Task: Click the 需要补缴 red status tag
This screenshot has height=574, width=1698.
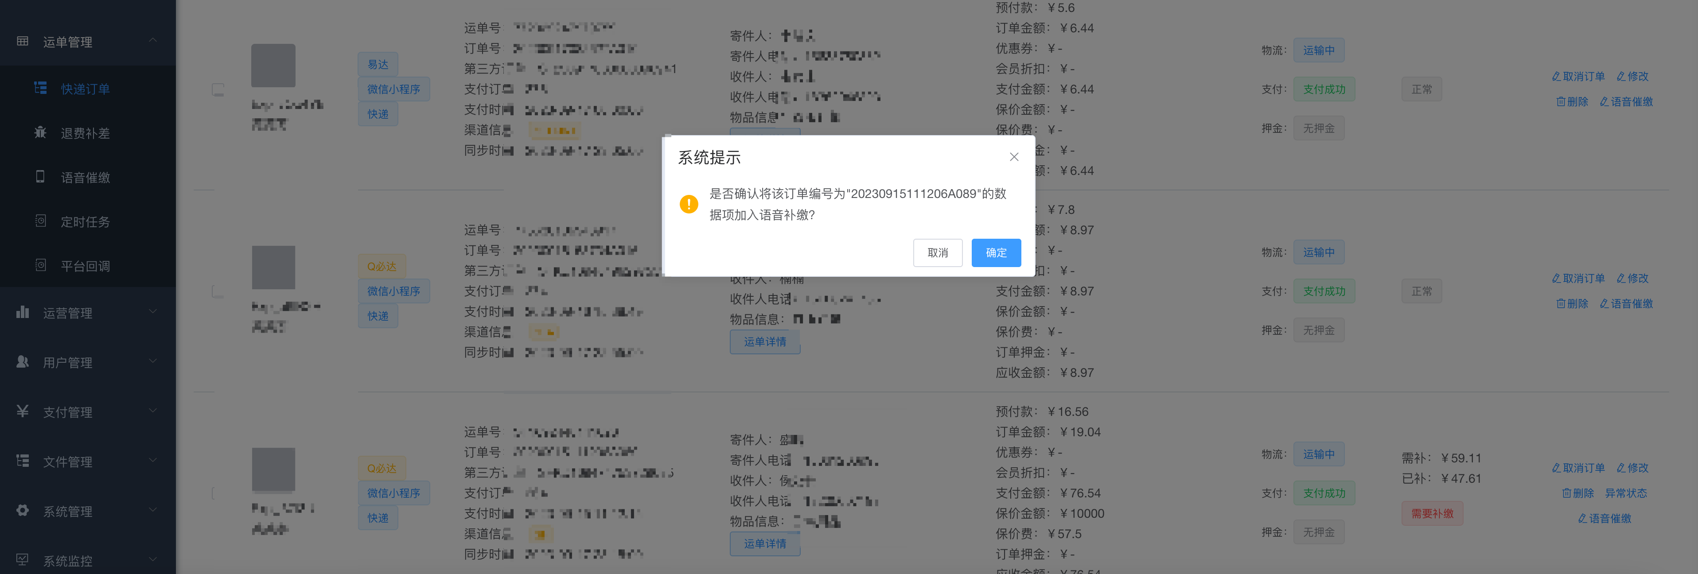Action: click(x=1432, y=513)
